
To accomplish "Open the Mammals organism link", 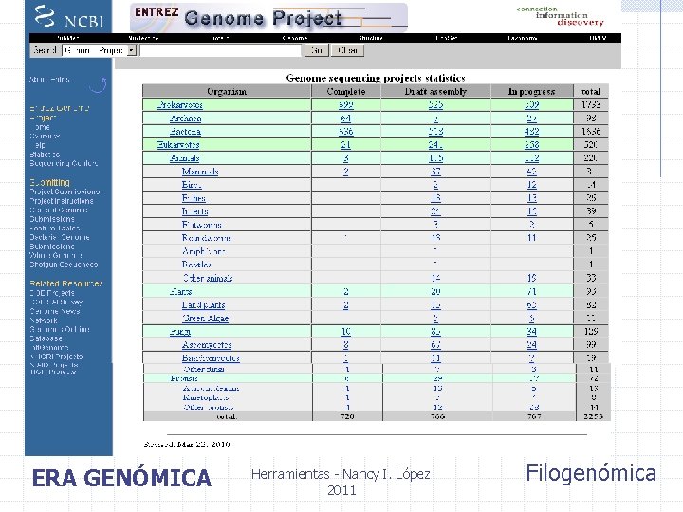I will (x=200, y=172).
